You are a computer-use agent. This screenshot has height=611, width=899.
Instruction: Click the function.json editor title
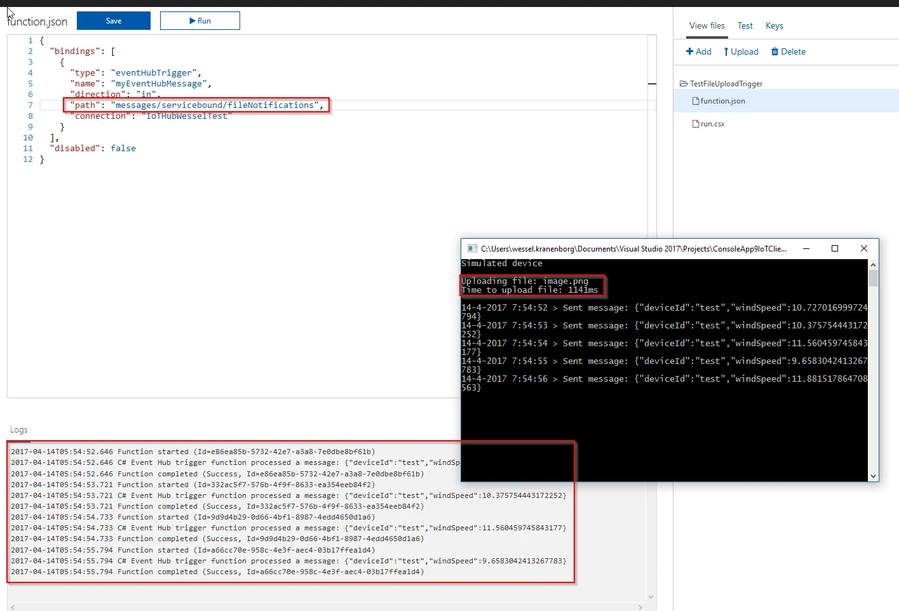37,22
